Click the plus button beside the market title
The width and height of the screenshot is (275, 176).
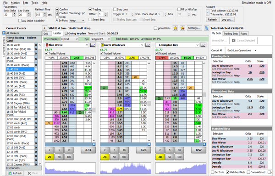point(44,28)
